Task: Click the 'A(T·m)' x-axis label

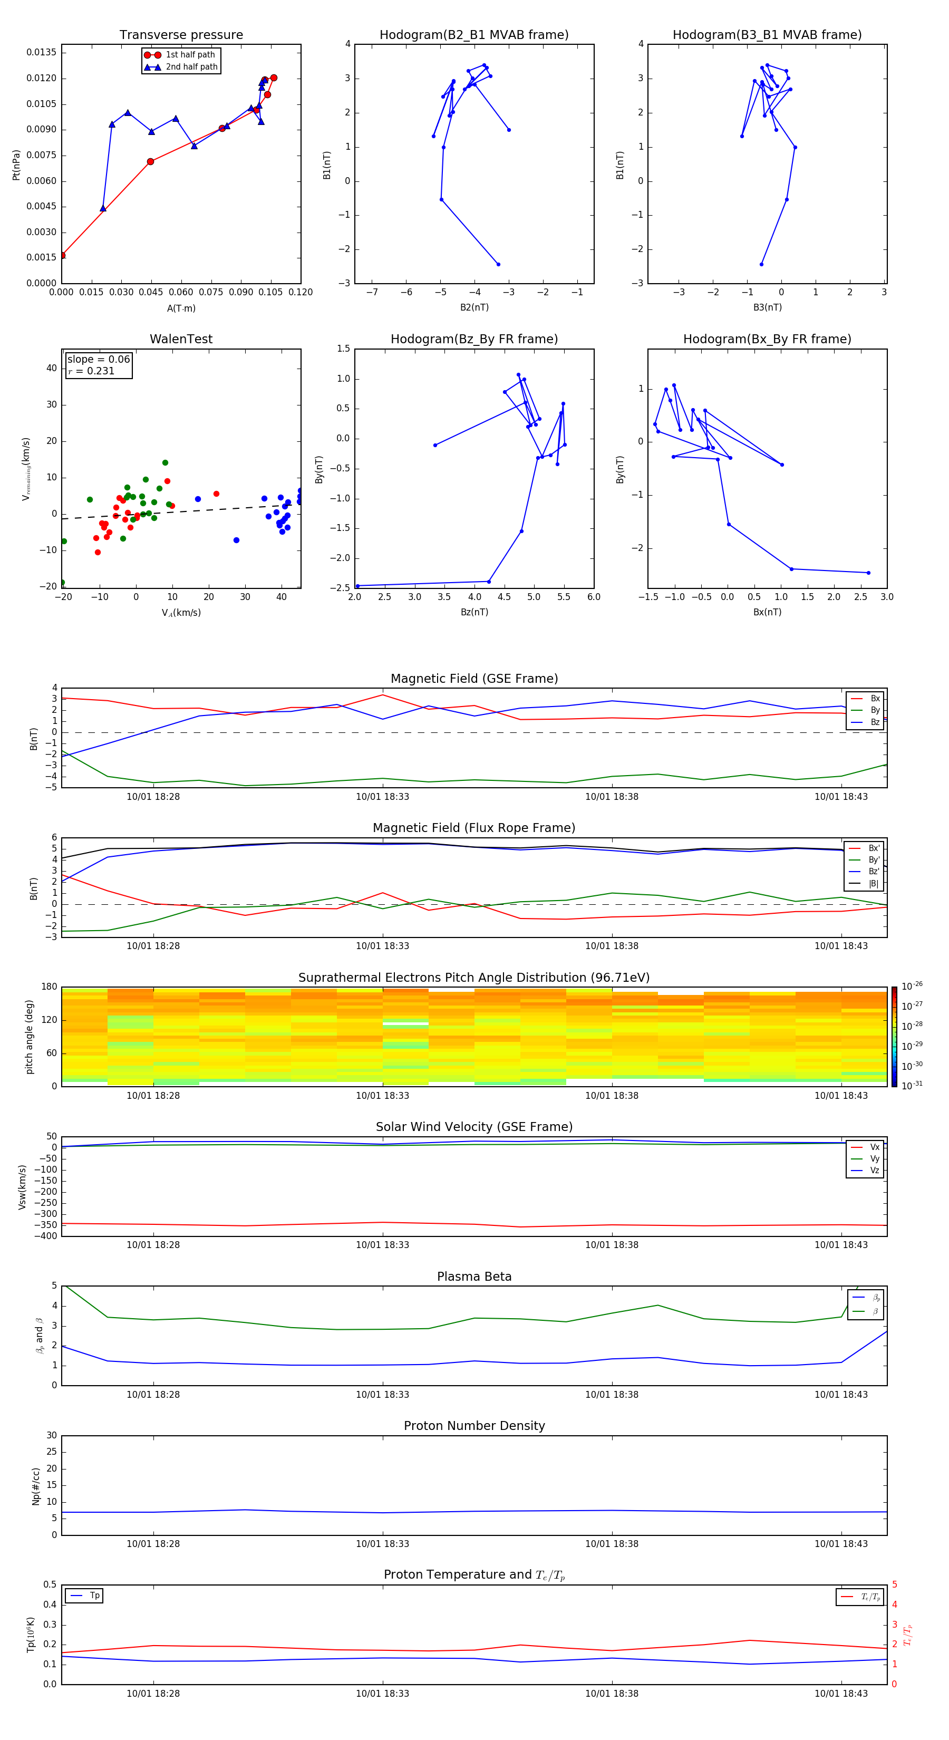Action: 181,308
